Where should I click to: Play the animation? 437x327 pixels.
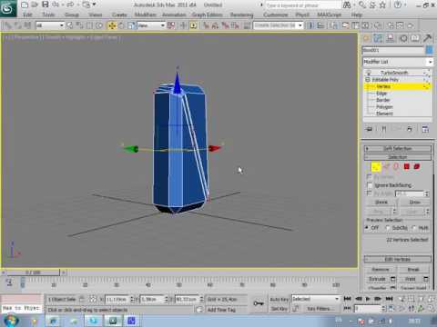368,299
